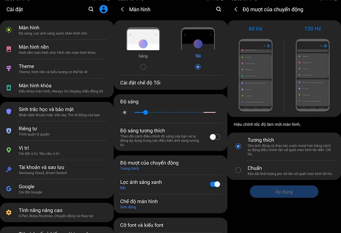Tap the Vị trí location pin icon
This screenshot has width=341, height=233.
pos(9,150)
